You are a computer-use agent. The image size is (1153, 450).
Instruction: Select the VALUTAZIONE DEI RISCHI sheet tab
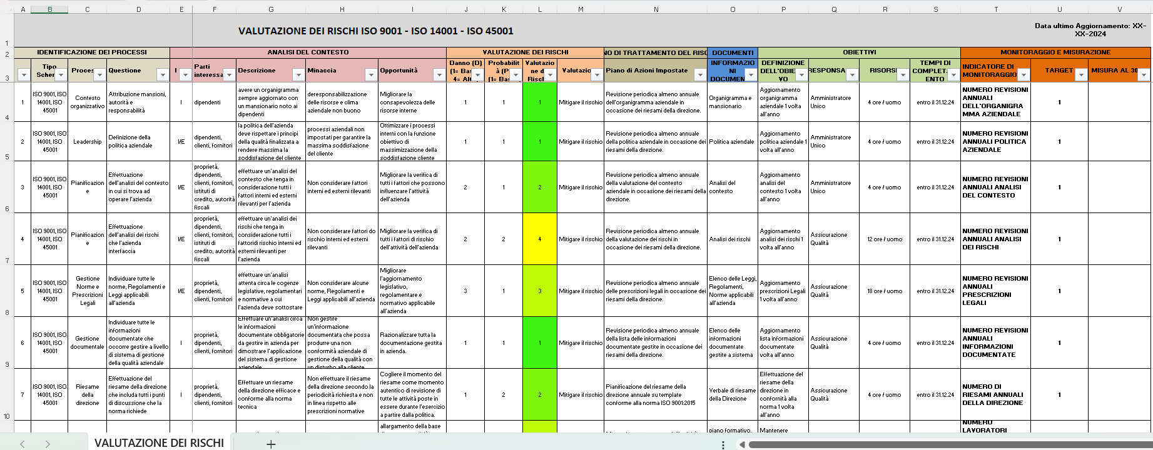159,442
